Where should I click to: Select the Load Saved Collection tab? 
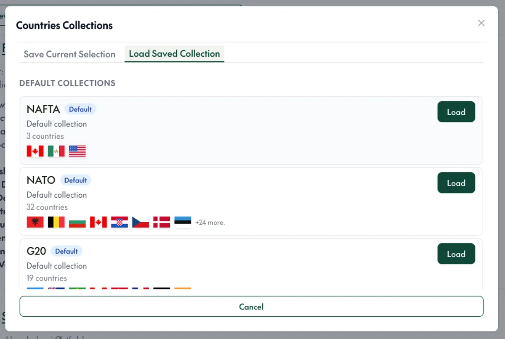pos(174,54)
